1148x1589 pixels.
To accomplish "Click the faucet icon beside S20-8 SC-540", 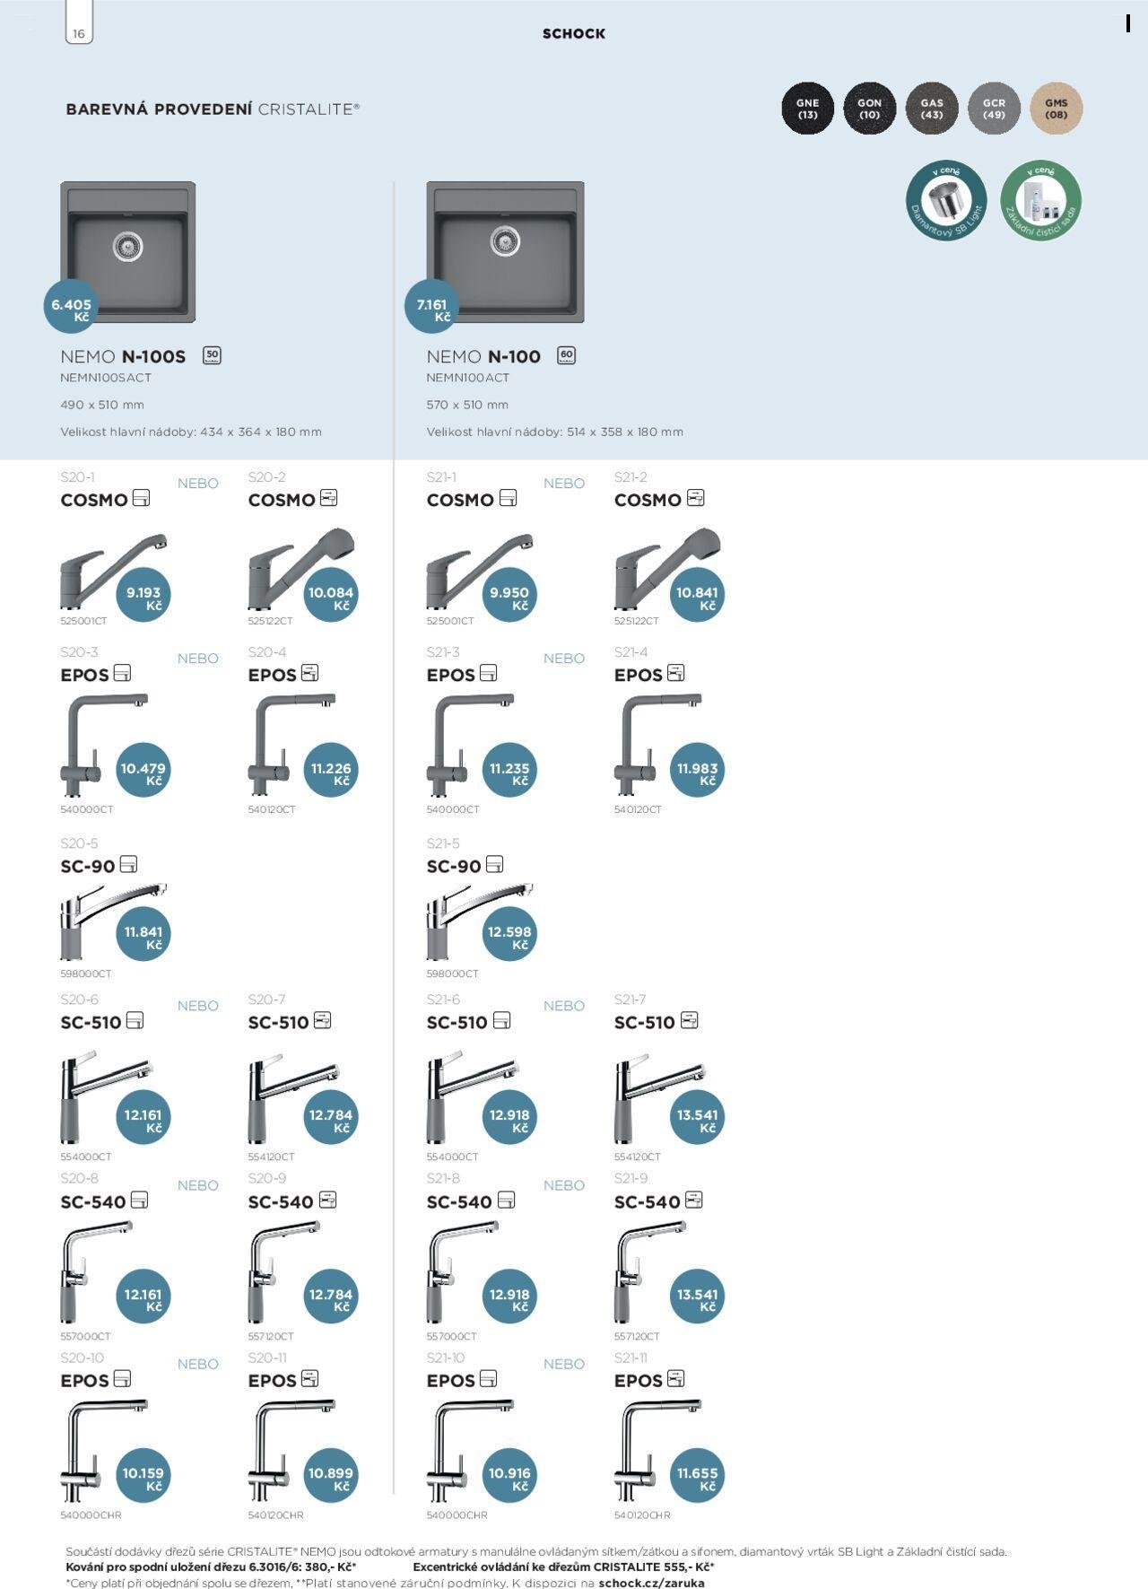I will pos(139,1200).
